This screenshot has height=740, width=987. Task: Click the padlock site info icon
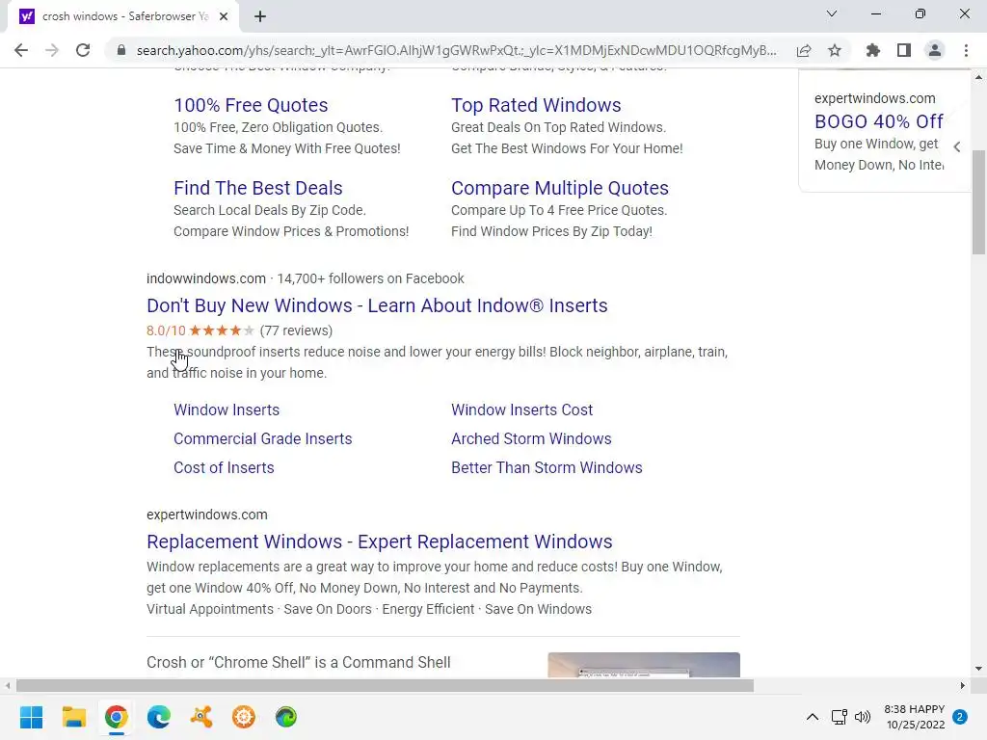[x=121, y=50]
